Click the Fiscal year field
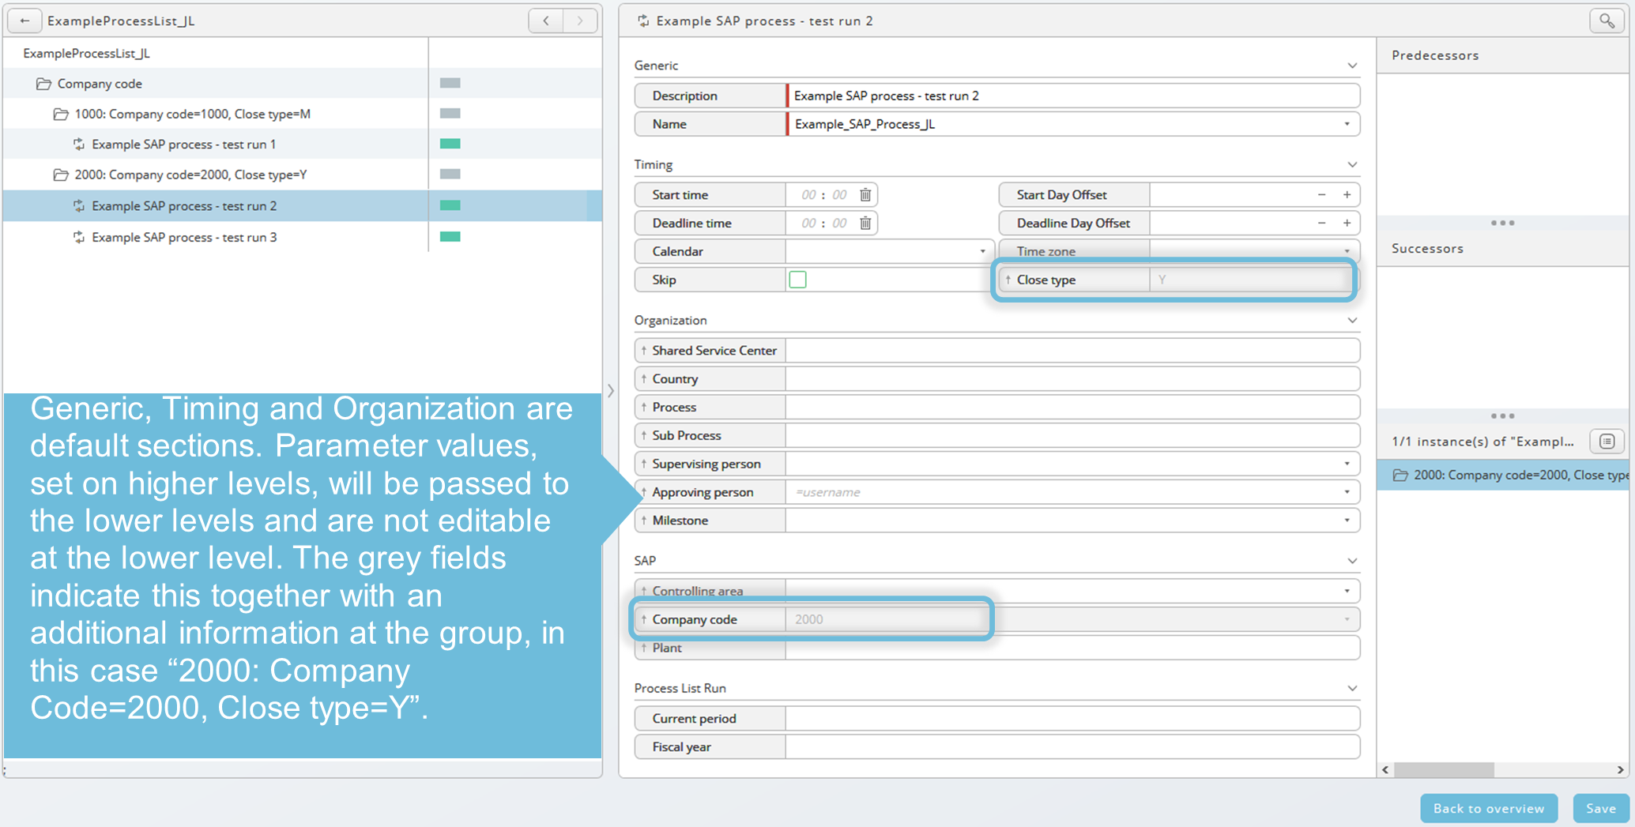The height and width of the screenshot is (827, 1635). coord(1072,746)
